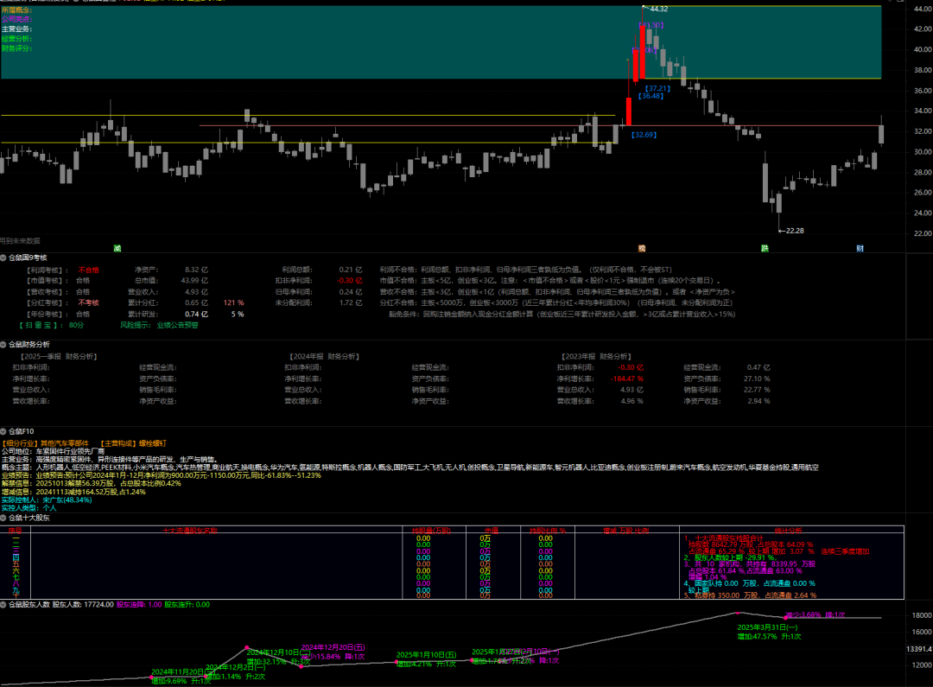The image size is (933, 687).
Task: Open the orange event marker below the red candles
Action: (x=641, y=248)
